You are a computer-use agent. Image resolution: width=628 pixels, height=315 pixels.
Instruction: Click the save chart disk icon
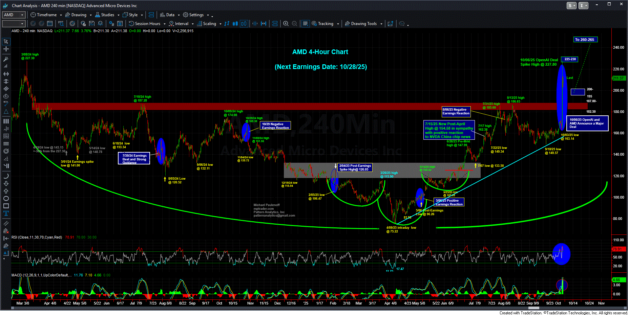click(x=92, y=24)
